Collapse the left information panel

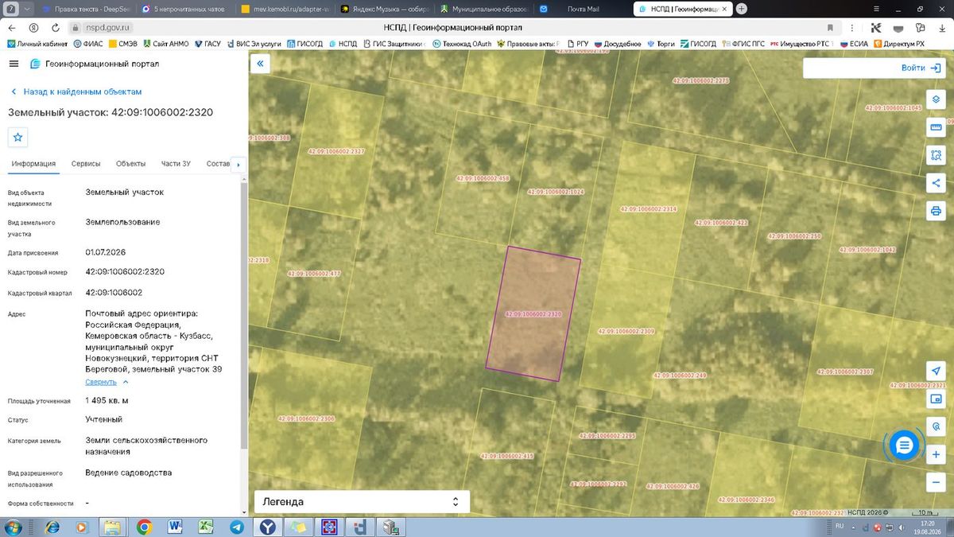coord(260,64)
